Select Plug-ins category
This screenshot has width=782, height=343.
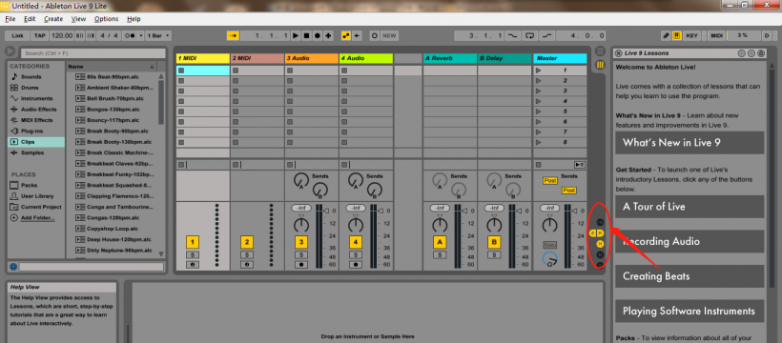(31, 131)
